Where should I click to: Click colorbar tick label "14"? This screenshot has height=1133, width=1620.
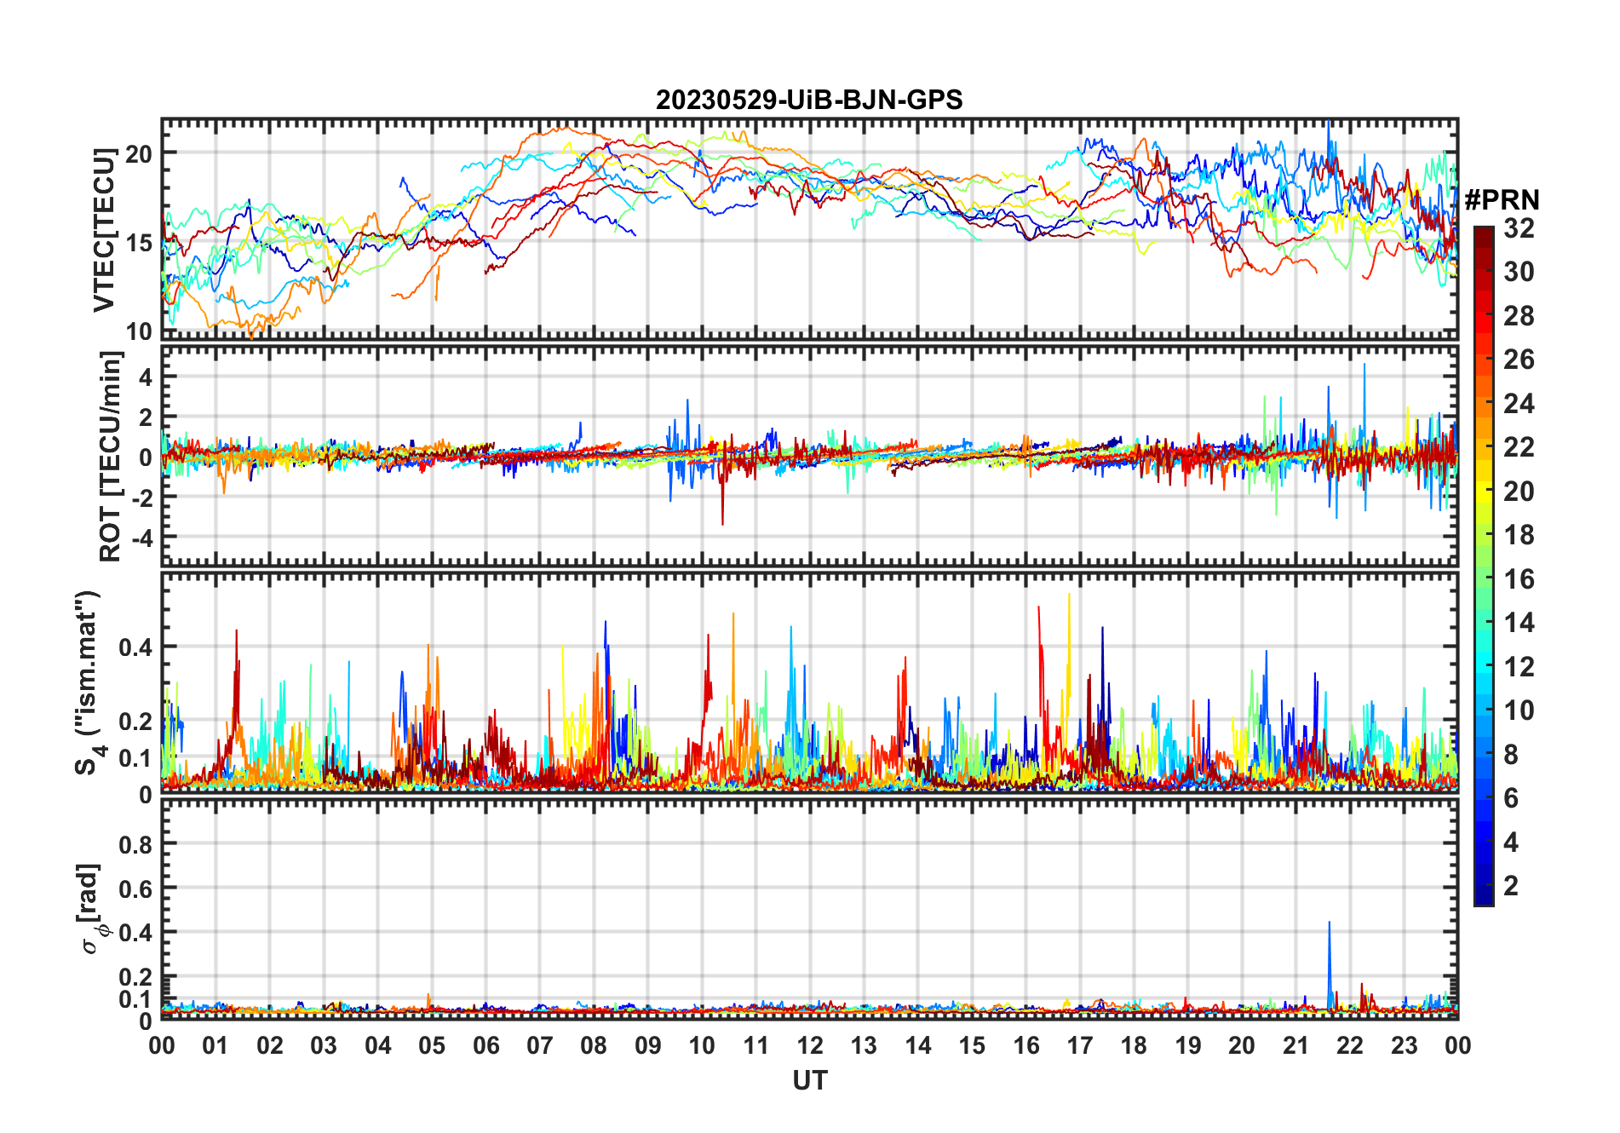tap(1519, 623)
